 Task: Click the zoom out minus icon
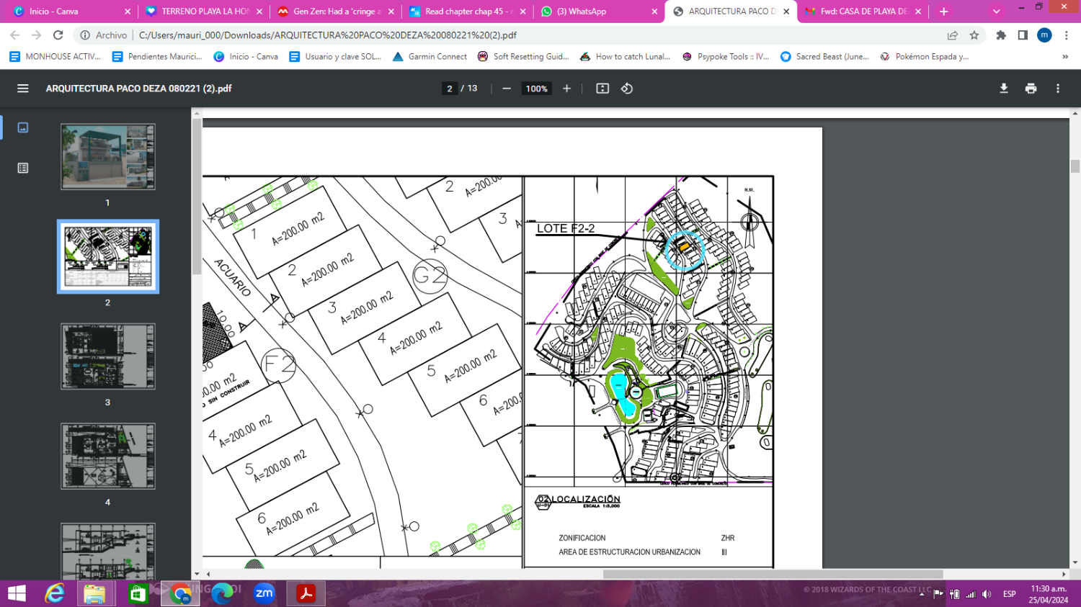[x=507, y=89]
